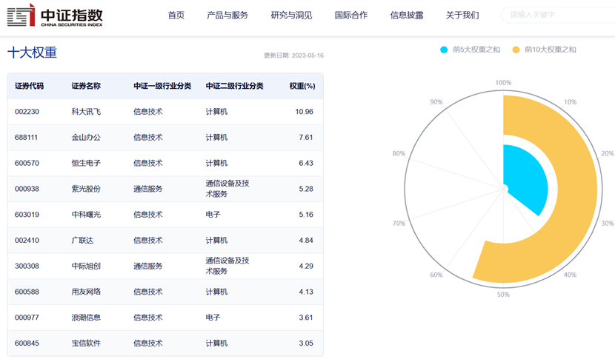This screenshot has width=615, height=362.
Task: Toggle the 前5大权重之和 legend item
Action: 471,50
